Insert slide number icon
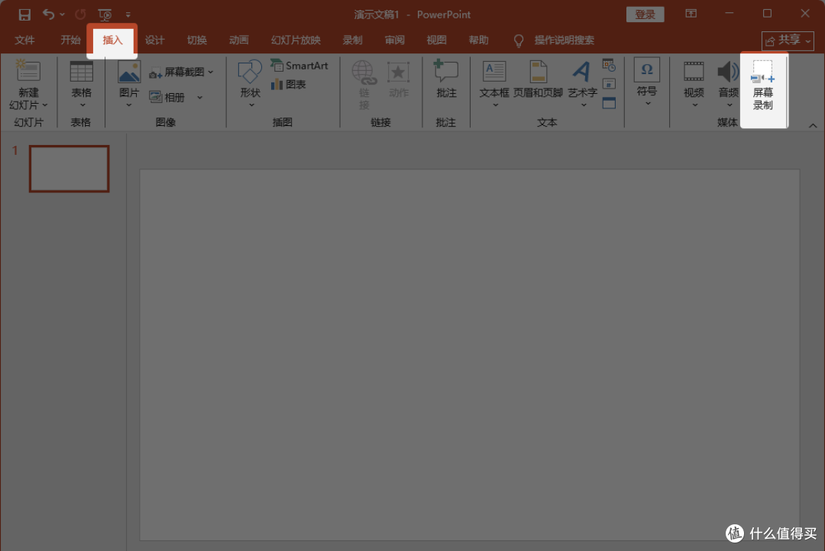The image size is (825, 551). [609, 84]
